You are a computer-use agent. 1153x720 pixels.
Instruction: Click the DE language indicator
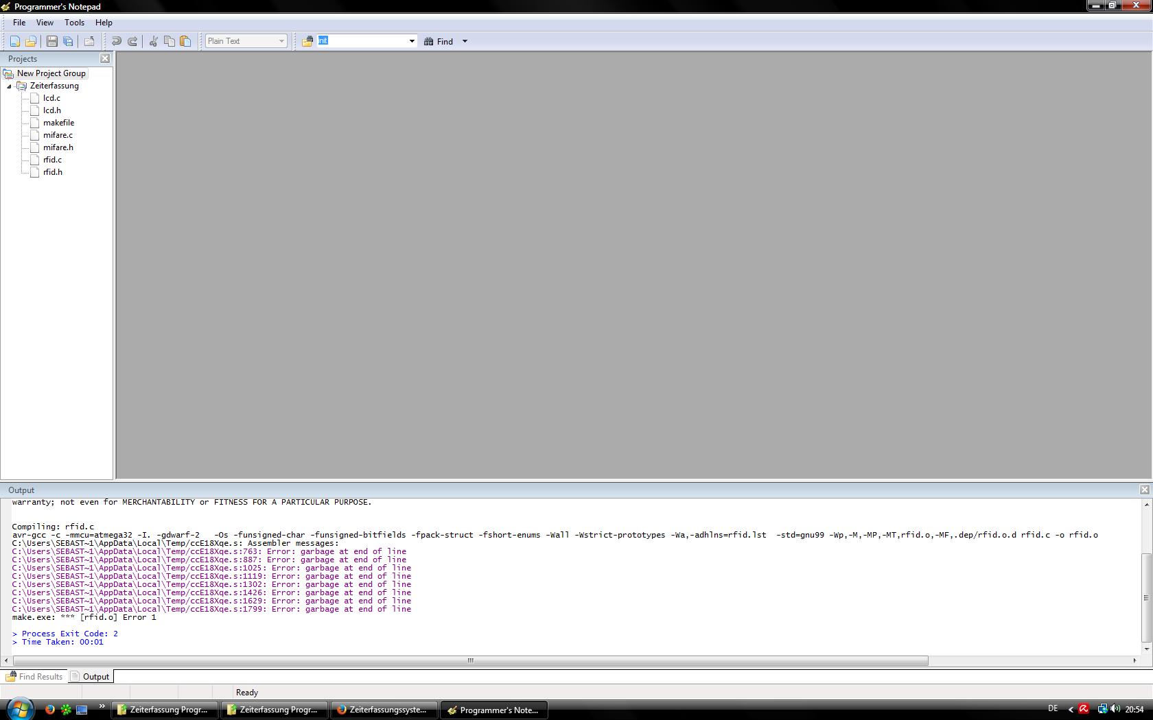coord(1053,709)
